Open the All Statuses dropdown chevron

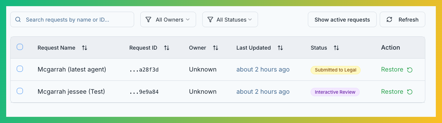pyautogui.click(x=250, y=20)
